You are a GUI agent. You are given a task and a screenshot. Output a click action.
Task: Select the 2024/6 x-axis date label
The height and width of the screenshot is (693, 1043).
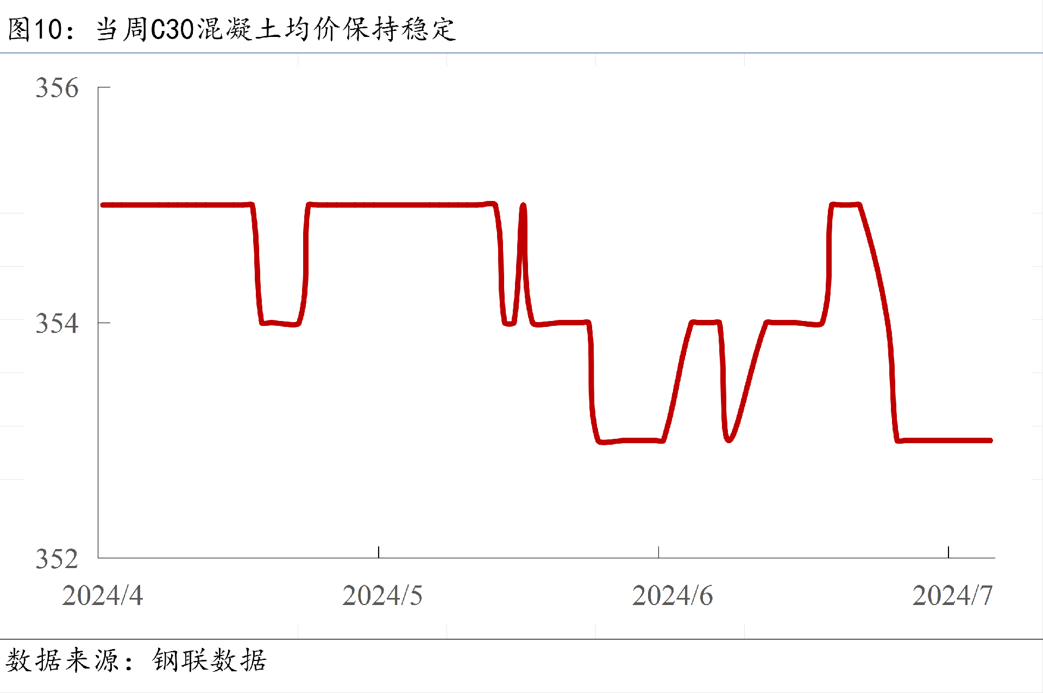673,596
